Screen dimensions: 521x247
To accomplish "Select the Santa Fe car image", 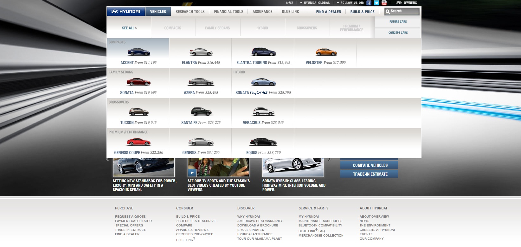I will [201, 111].
